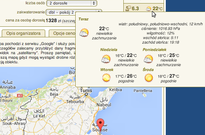The image size is (205, 135).
Task: Click the weather icon next to 22°C in header
Action: click(x=148, y=9)
